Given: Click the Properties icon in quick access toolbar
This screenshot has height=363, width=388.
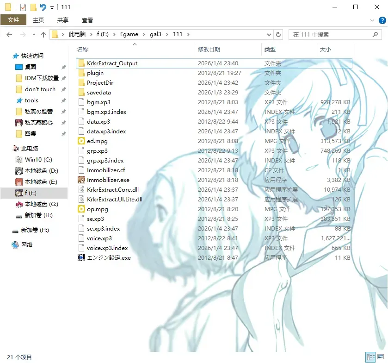Looking at the screenshot, I should click(x=23, y=7).
